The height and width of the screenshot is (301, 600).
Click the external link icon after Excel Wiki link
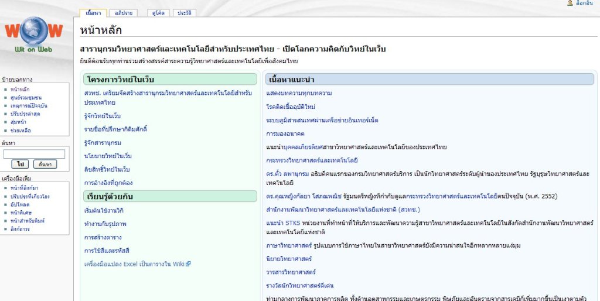(189, 264)
